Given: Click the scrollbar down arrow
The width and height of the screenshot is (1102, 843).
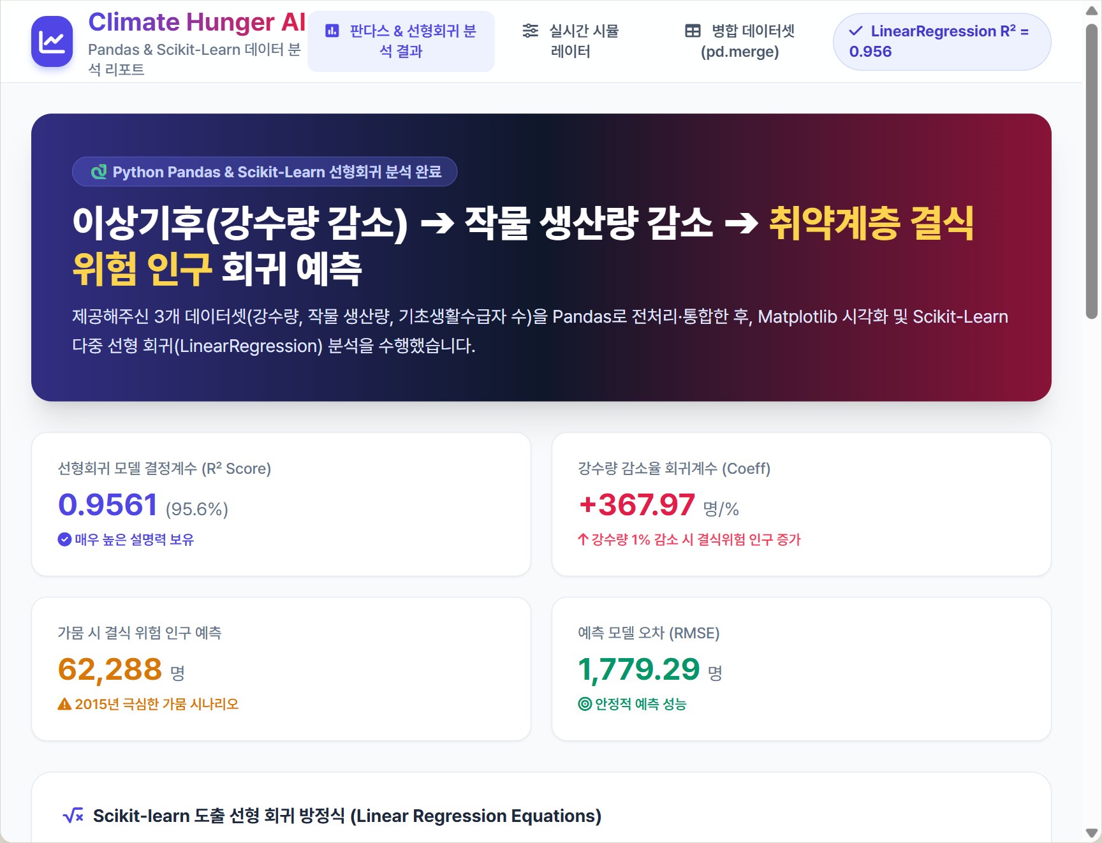Looking at the screenshot, I should tap(1092, 833).
